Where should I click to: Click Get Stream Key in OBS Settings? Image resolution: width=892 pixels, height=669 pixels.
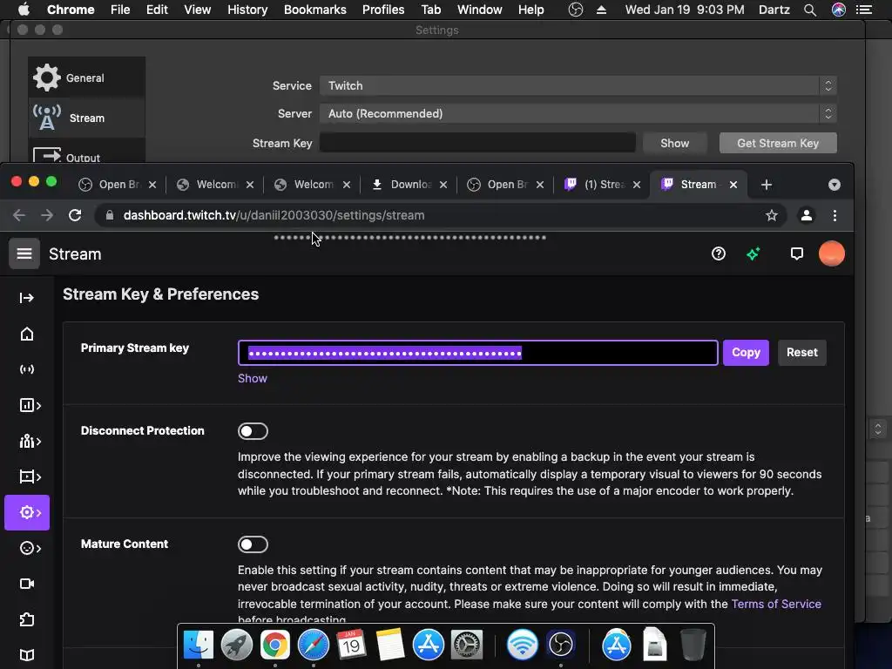778,143
